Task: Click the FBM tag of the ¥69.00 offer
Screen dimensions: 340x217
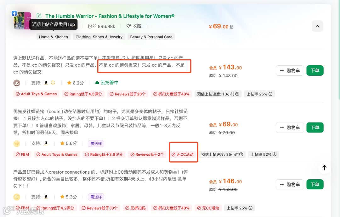Action: 22,155
